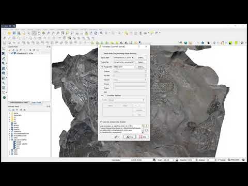Enable Batch mode checkbox in Translate dialog
Screen dimensions: 248x186
click(x=102, y=54)
